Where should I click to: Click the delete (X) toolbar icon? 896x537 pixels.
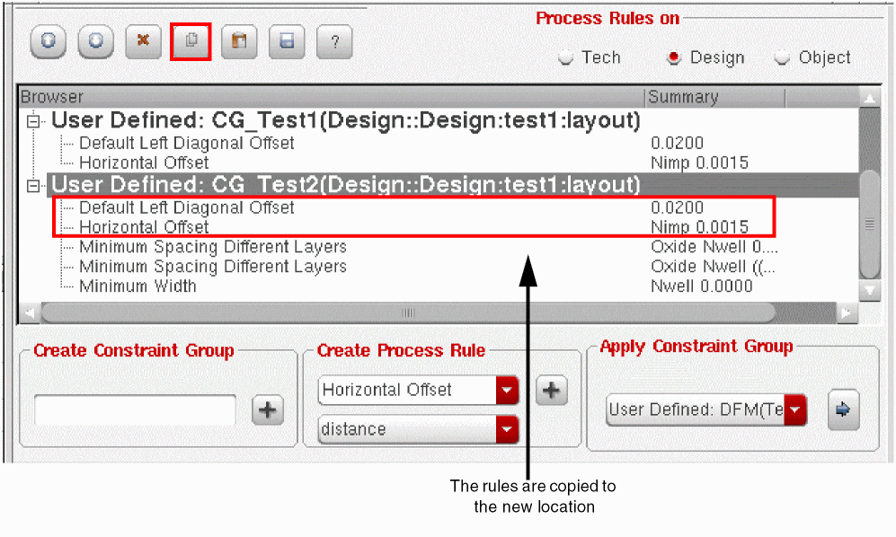click(x=143, y=41)
